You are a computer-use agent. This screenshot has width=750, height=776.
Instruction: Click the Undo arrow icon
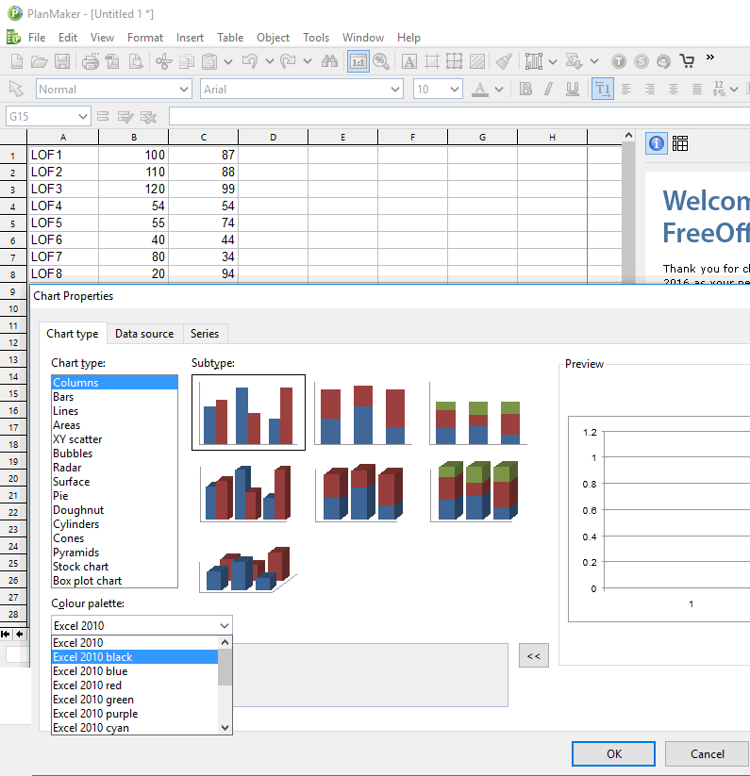coord(250,61)
